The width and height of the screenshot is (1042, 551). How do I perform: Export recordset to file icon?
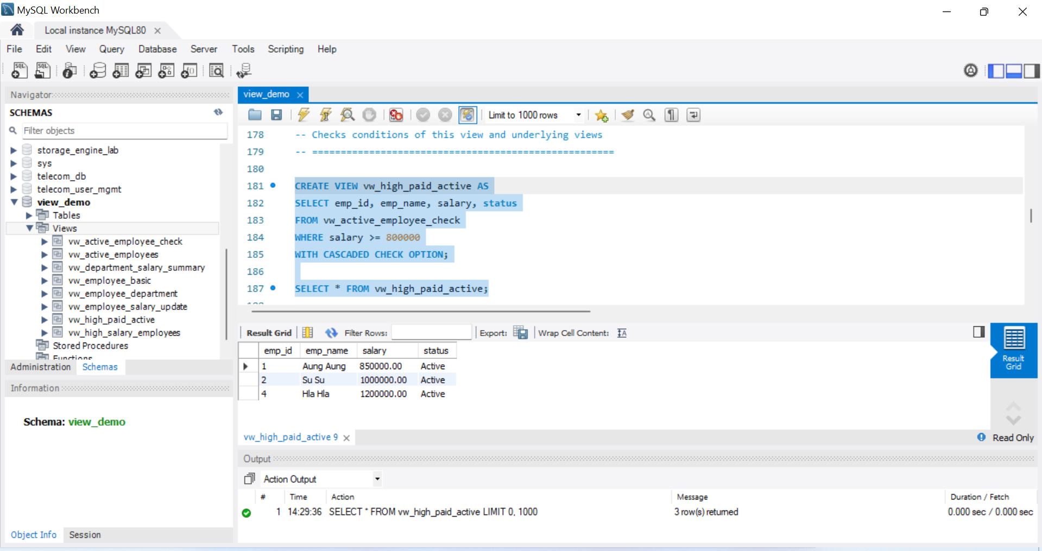click(x=520, y=333)
